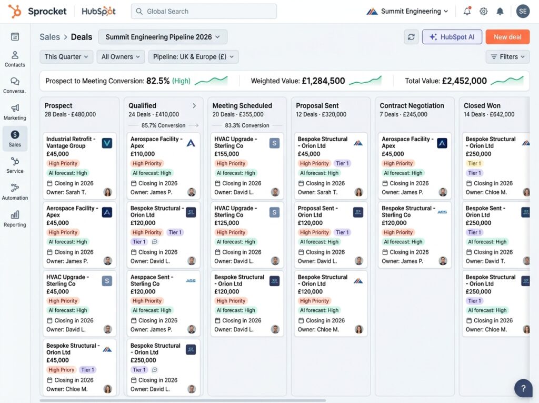Open the Aesppace Sent - Sterling Co deal
The image size is (539, 403).
coord(163,303)
